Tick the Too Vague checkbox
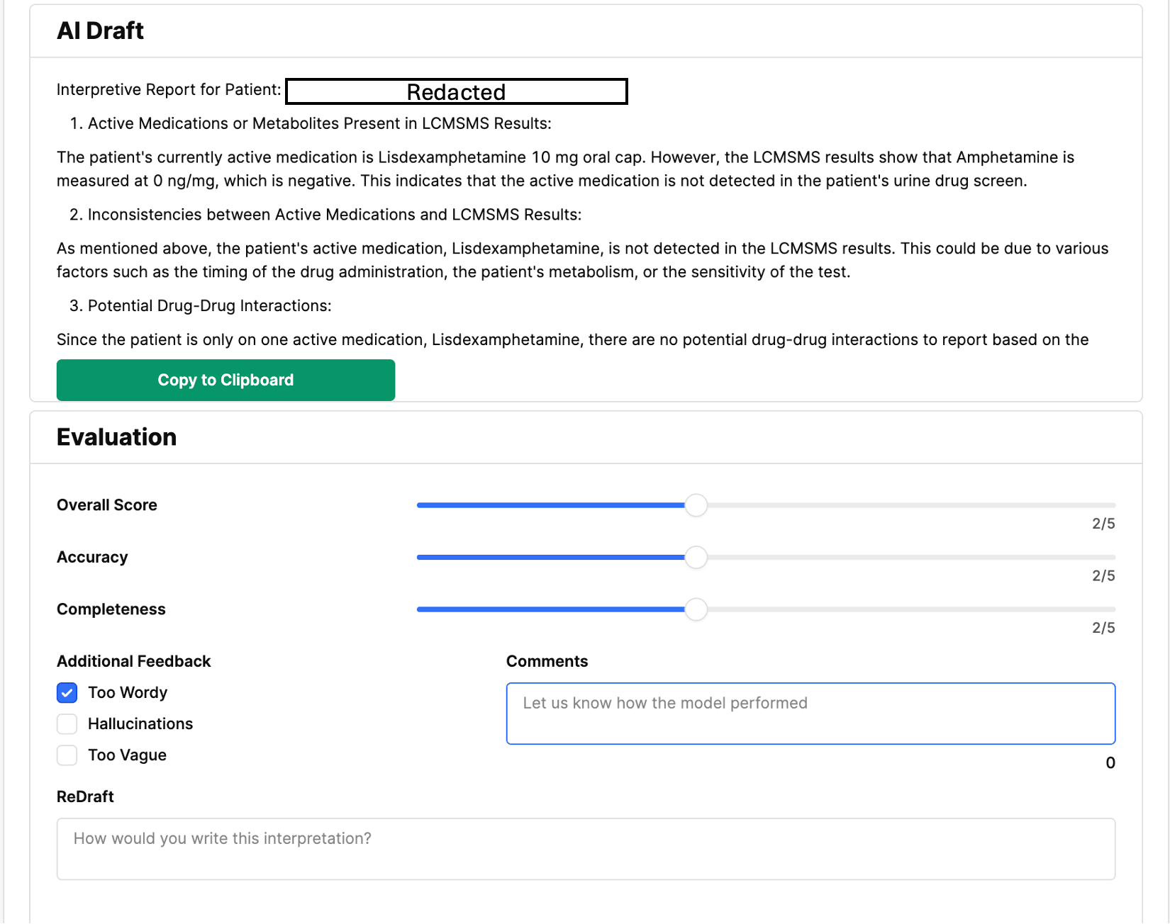The width and height of the screenshot is (1170, 924). click(67, 755)
